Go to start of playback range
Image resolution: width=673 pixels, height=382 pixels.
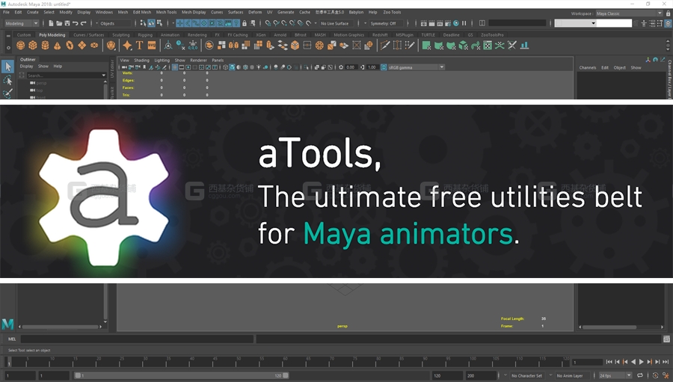[609, 362]
